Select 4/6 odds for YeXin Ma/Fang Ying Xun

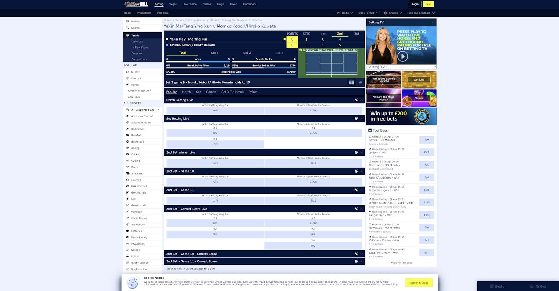tap(215, 111)
